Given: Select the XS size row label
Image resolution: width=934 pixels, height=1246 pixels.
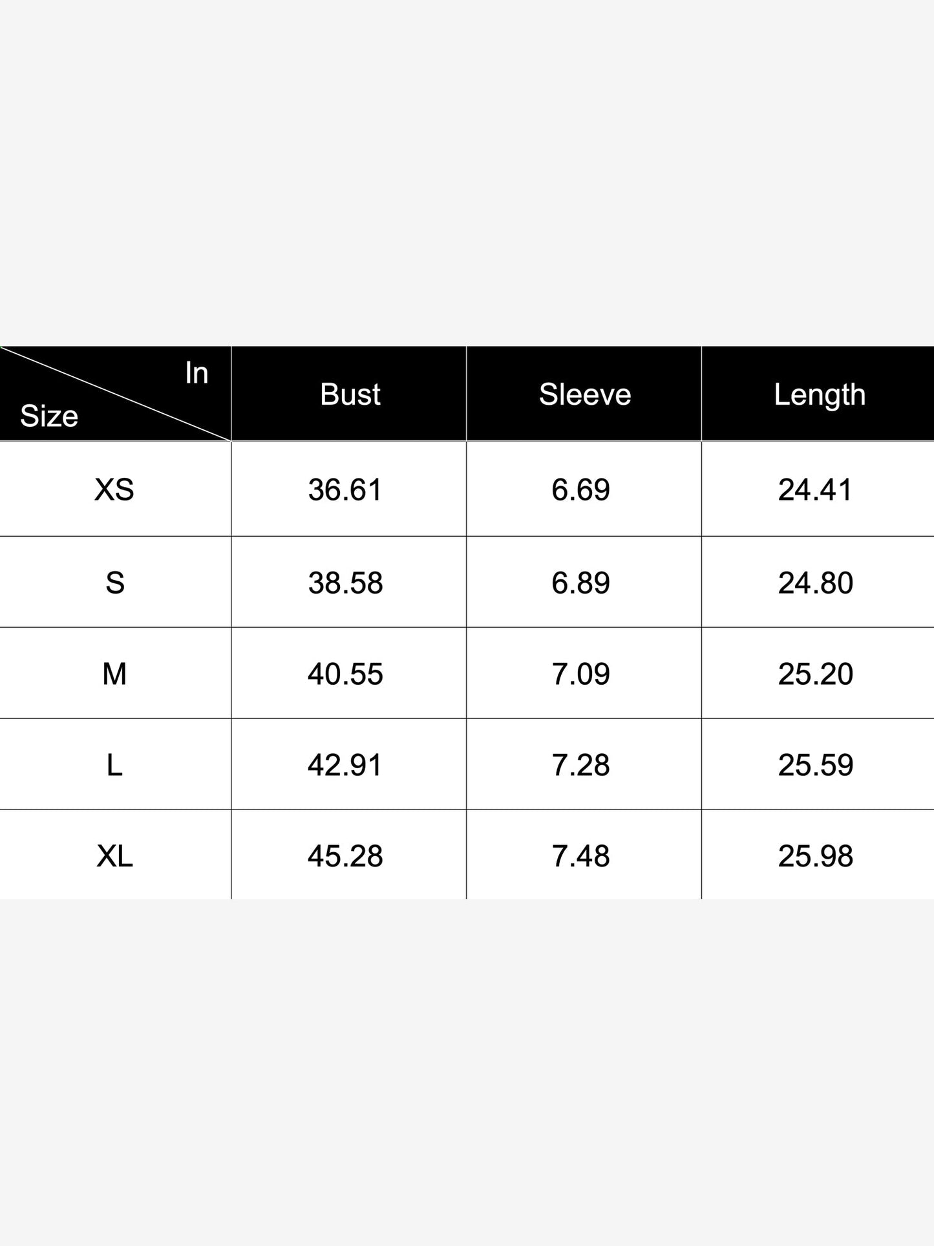Looking at the screenshot, I should [114, 489].
